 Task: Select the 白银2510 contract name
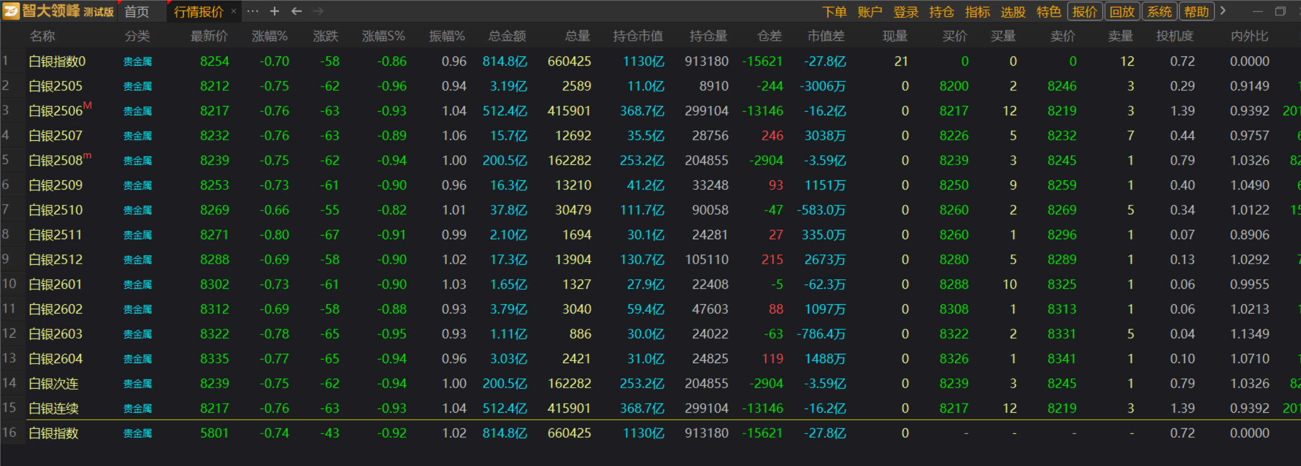point(56,210)
